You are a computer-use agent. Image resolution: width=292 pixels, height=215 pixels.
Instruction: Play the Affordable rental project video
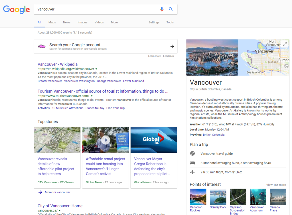(x=106, y=140)
